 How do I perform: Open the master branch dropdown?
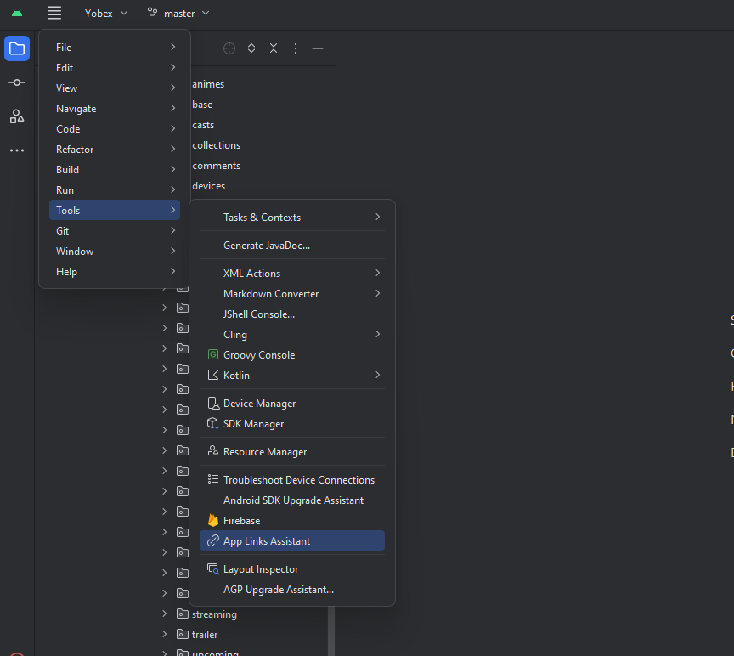177,13
